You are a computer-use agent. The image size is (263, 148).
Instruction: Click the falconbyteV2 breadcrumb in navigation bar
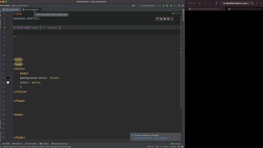pyautogui.click(x=5, y=5)
